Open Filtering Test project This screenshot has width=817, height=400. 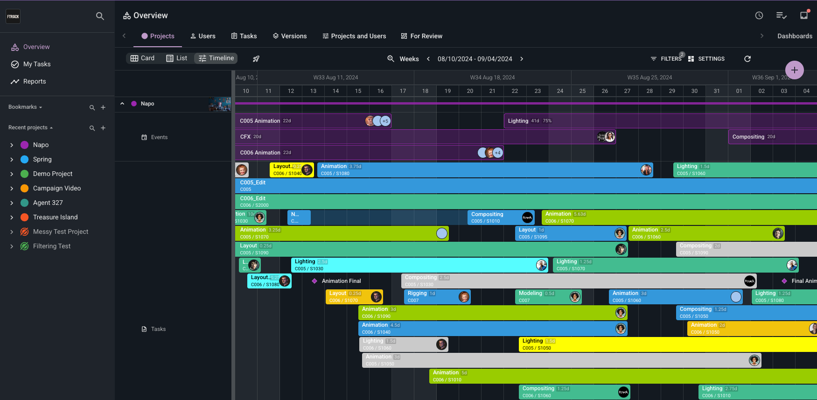52,246
